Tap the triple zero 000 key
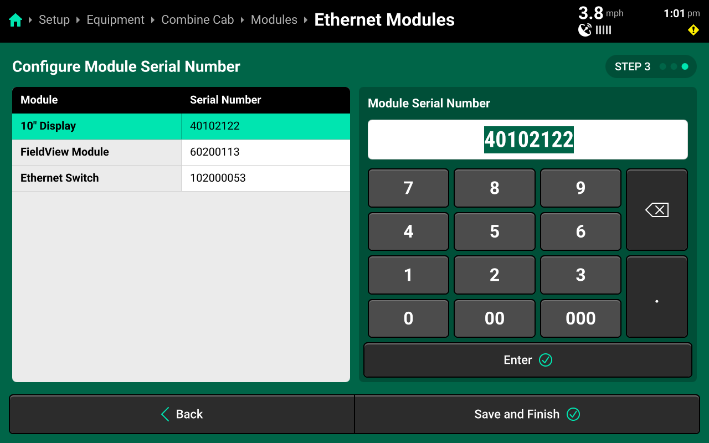The height and width of the screenshot is (443, 709). point(580,318)
